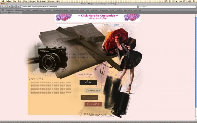Go forward with the Safari forward arrow

5,7
